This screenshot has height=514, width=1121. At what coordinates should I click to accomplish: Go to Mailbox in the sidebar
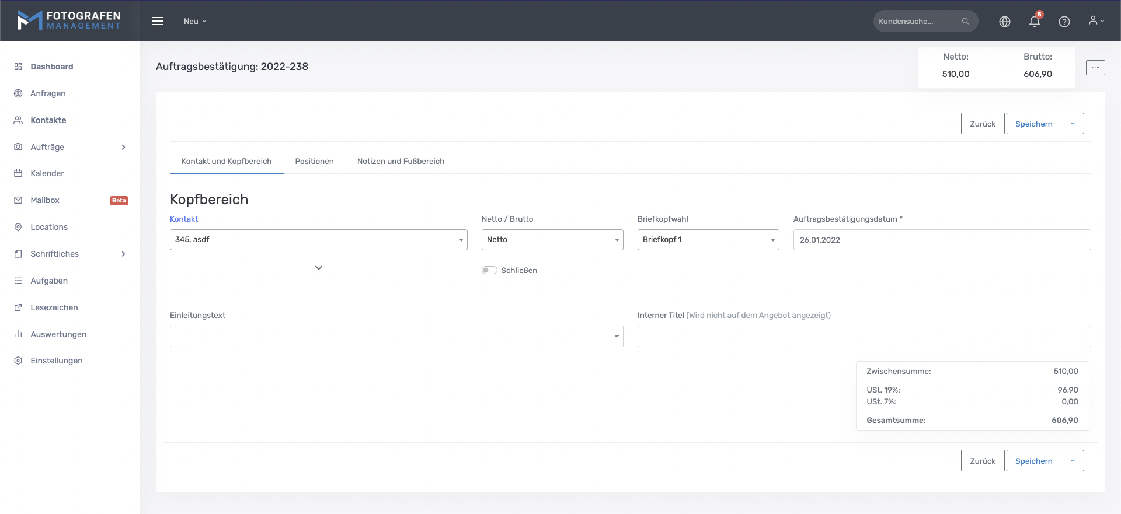tap(45, 200)
